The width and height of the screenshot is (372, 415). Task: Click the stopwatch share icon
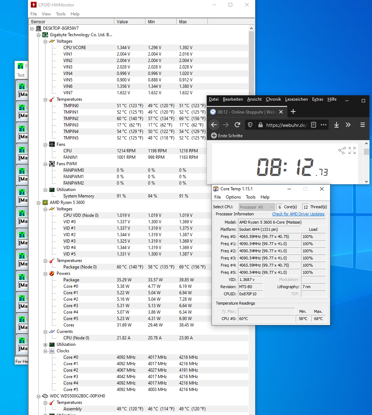click(342, 151)
